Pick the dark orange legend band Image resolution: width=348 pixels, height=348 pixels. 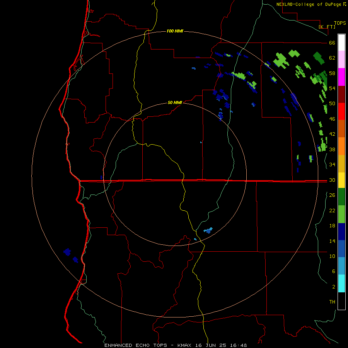tap(341, 129)
